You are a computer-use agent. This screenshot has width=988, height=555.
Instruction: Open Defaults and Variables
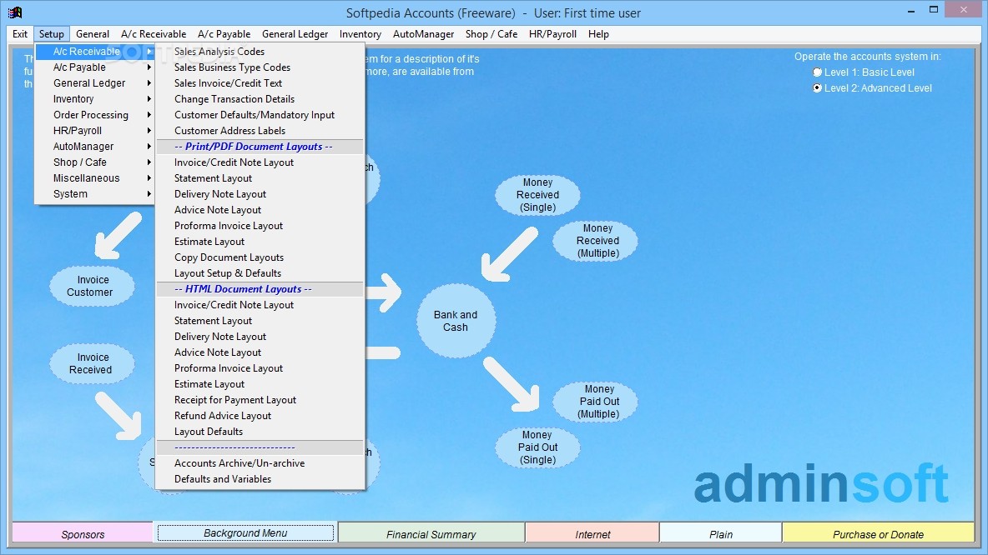pos(260,479)
